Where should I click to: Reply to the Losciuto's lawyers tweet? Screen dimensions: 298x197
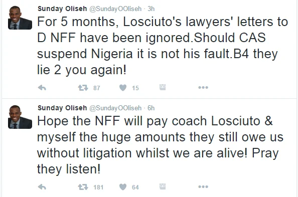pyautogui.click(x=42, y=88)
